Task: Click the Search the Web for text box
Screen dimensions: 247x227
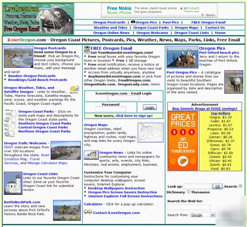Action: tap(189, 207)
